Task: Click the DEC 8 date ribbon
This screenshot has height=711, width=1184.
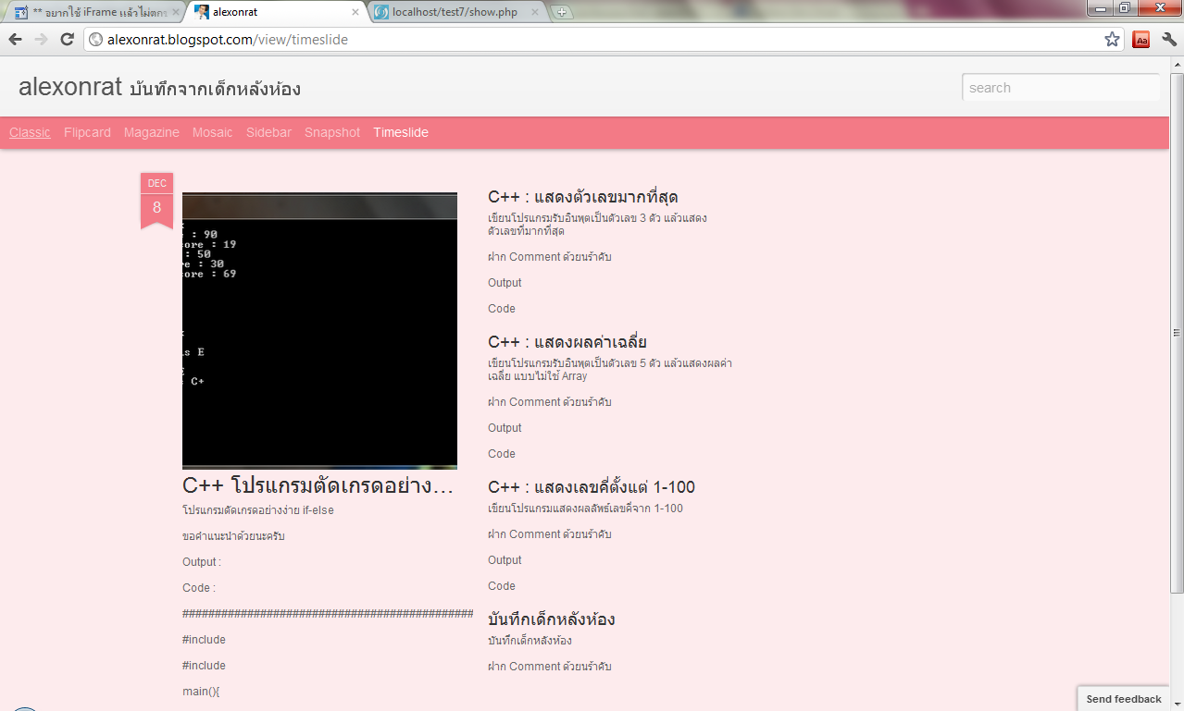Action: 156,200
